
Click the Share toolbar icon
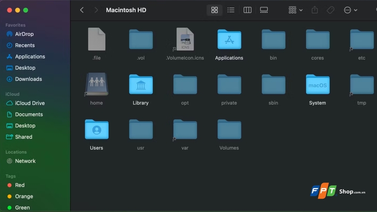pos(315,10)
